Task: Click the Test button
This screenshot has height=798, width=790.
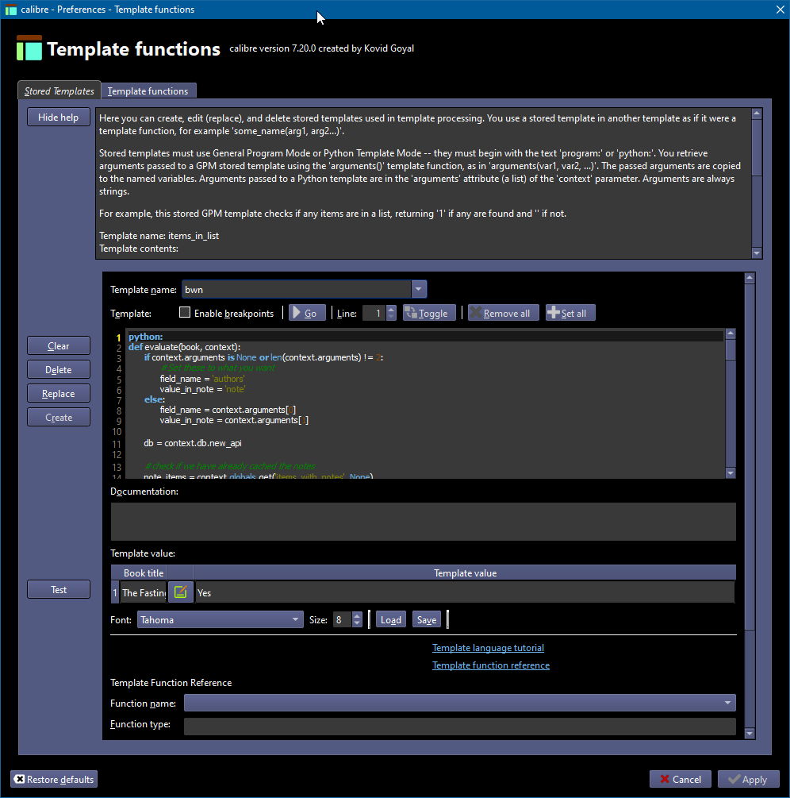Action: (x=59, y=589)
